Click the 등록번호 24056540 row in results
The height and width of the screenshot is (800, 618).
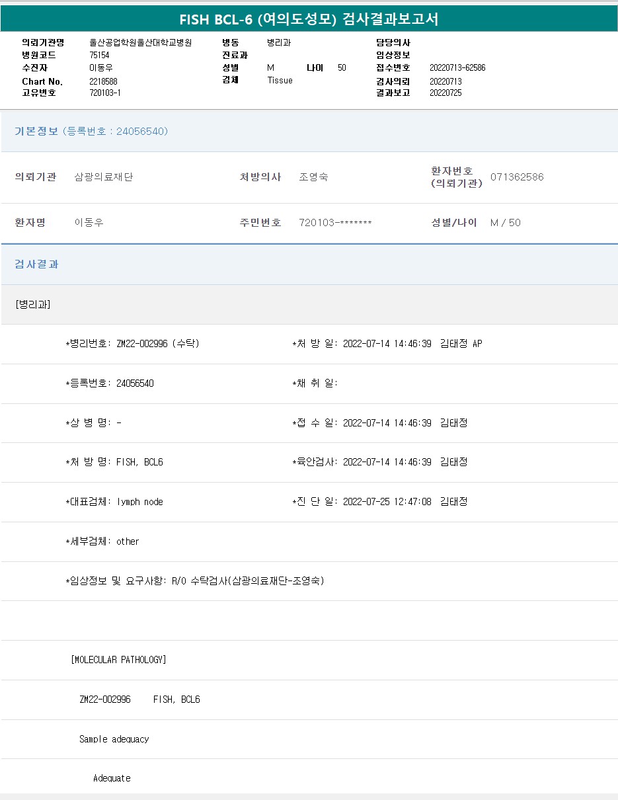point(110,383)
